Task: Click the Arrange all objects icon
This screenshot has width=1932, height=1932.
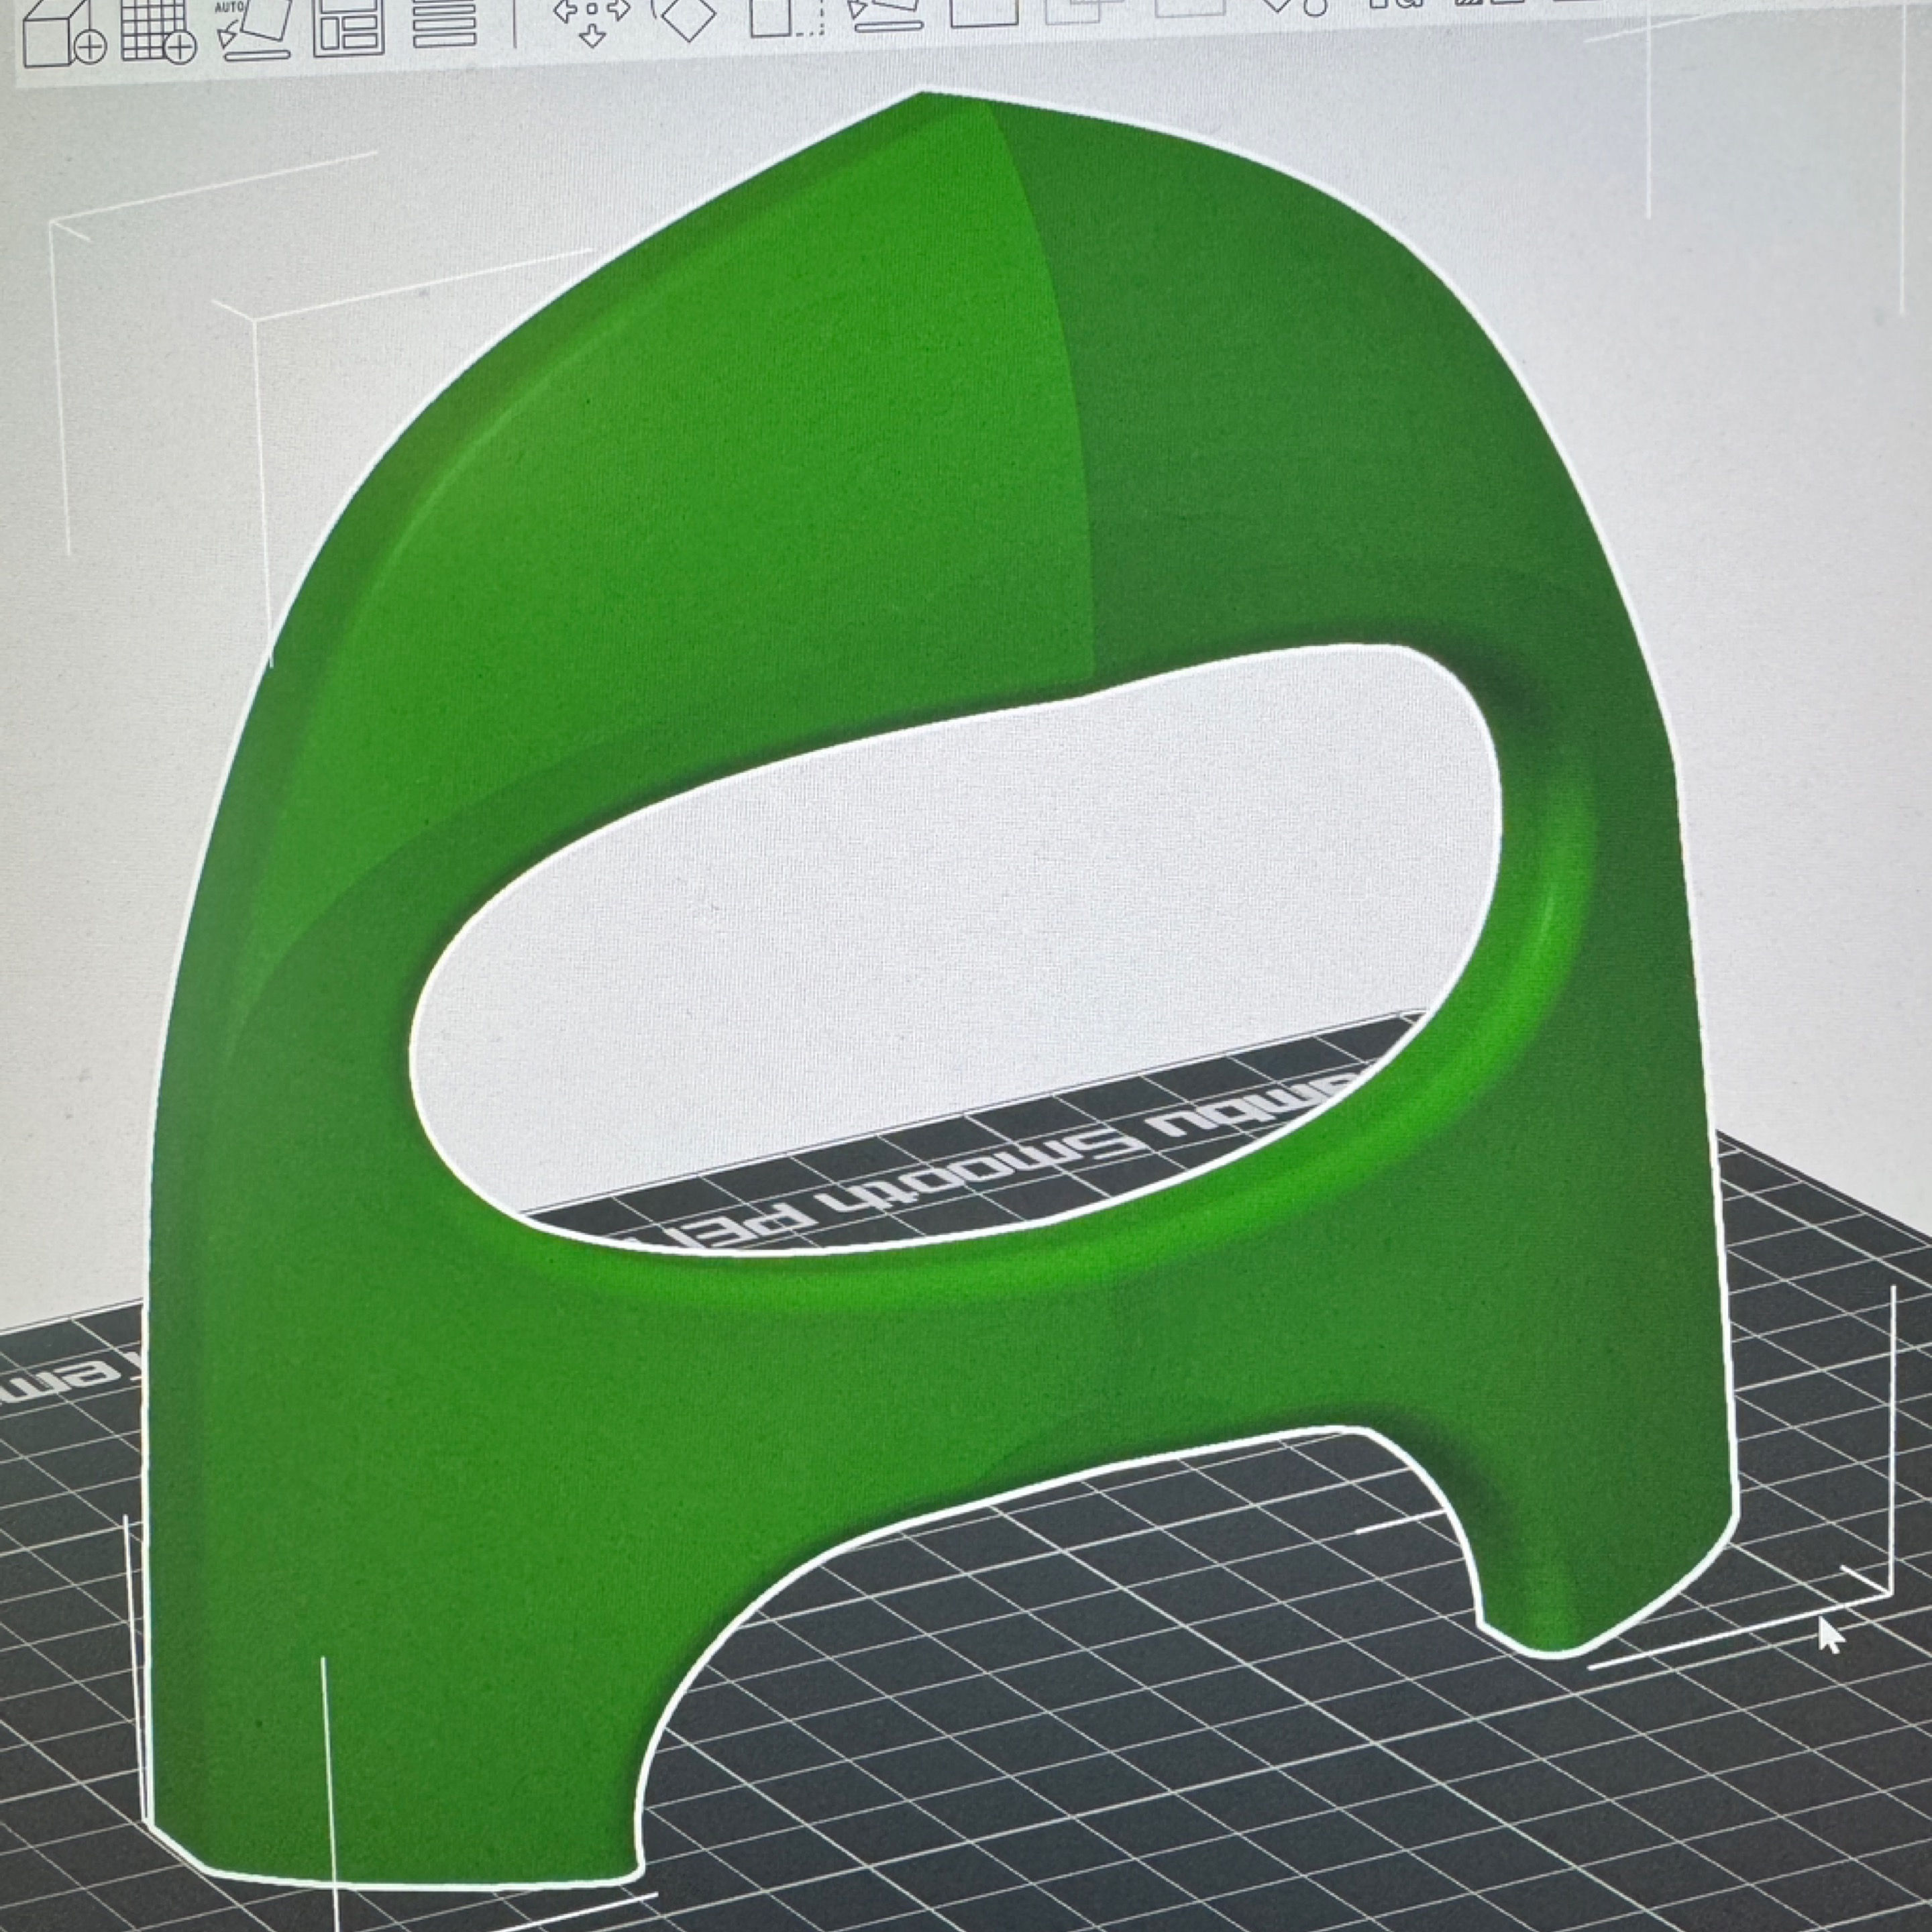Action: 348,27
